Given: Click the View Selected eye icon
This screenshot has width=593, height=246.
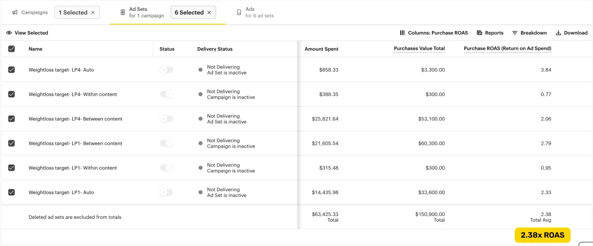Looking at the screenshot, I should [9, 33].
